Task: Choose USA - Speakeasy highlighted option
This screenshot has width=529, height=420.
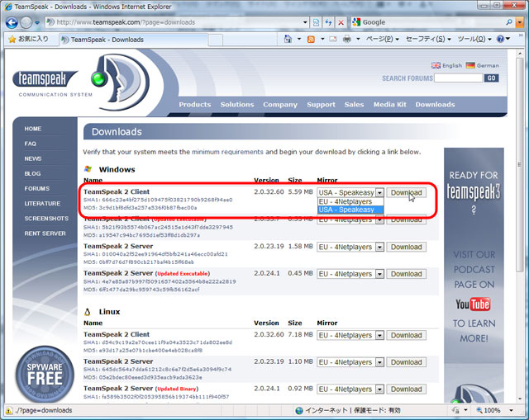Action: 350,210
